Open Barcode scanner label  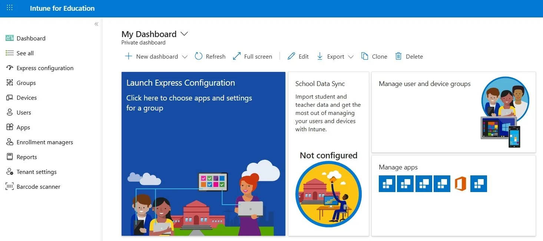pyautogui.click(x=39, y=186)
